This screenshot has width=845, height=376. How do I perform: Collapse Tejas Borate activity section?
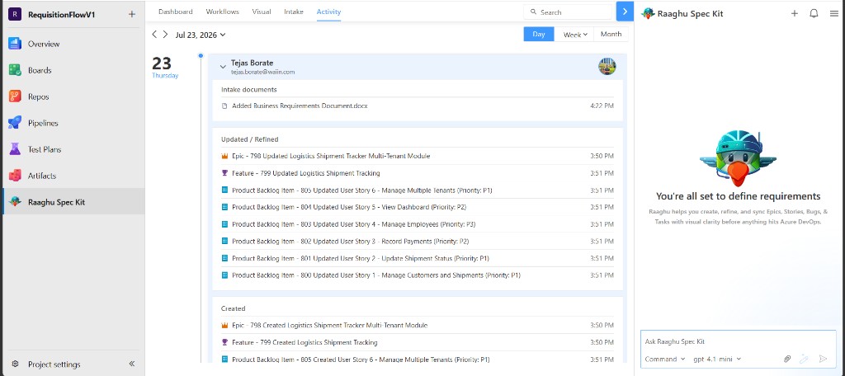pyautogui.click(x=223, y=67)
